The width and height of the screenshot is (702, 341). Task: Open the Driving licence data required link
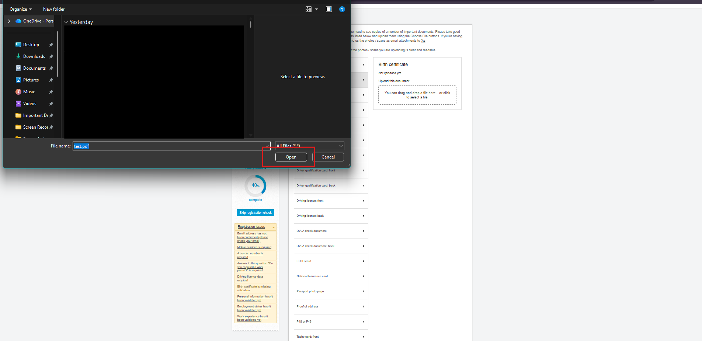point(250,278)
